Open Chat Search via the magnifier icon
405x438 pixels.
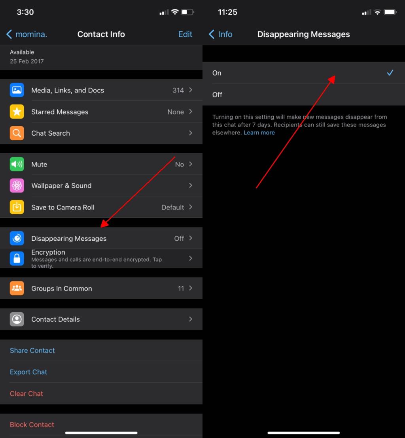tap(17, 133)
